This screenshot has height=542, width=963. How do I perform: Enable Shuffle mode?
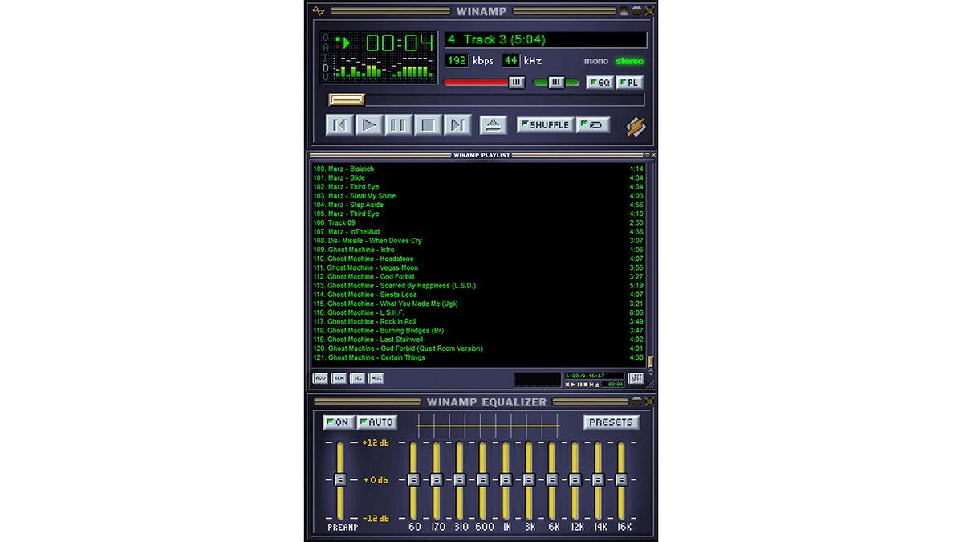545,124
